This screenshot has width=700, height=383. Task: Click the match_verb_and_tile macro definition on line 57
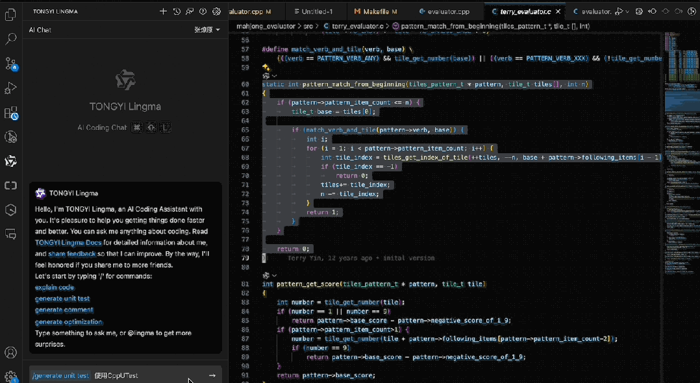(x=327, y=49)
